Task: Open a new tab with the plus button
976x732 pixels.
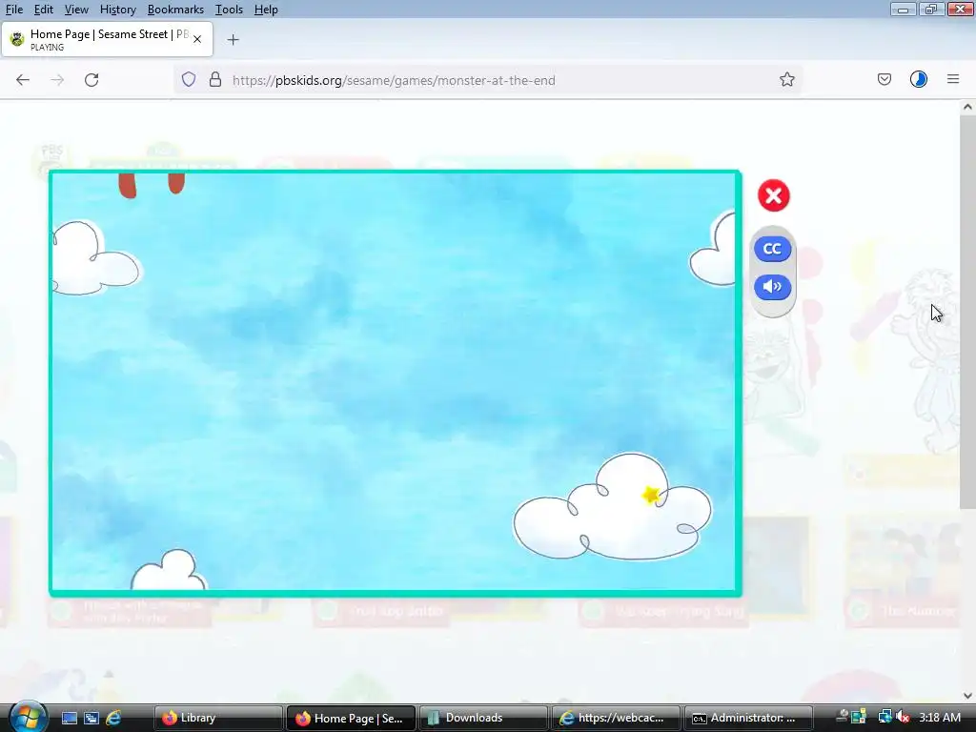Action: pyautogui.click(x=233, y=40)
